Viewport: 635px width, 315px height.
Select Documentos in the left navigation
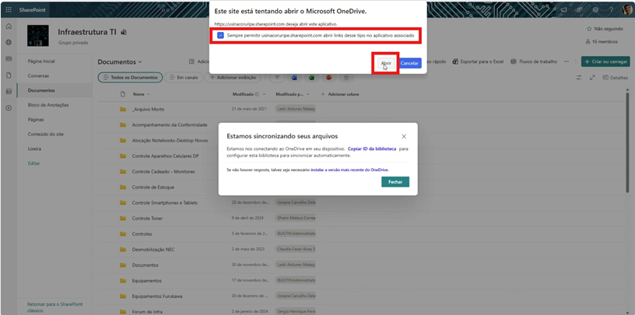click(41, 90)
